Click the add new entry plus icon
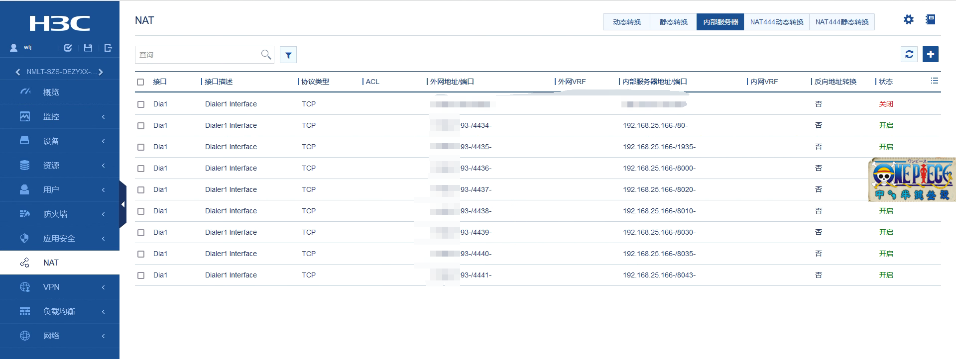 (930, 54)
